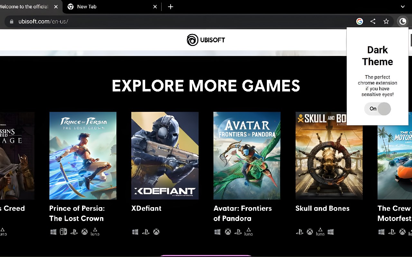Click the Xbox icon under Prince of Persia
The width and height of the screenshot is (412, 257).
pos(84,232)
